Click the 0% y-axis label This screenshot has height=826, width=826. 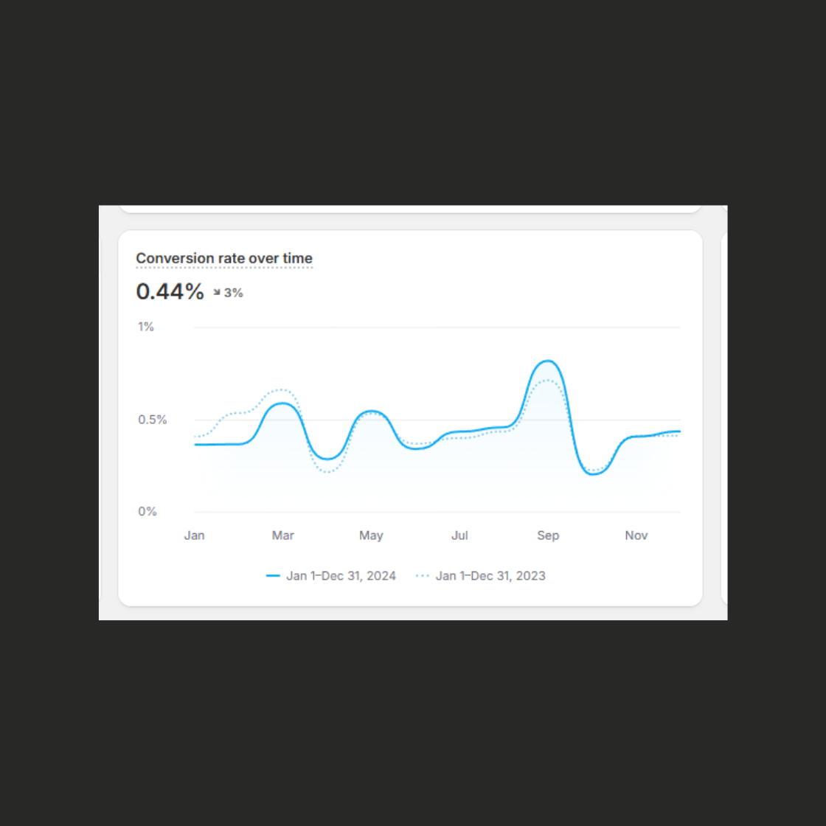[147, 512]
